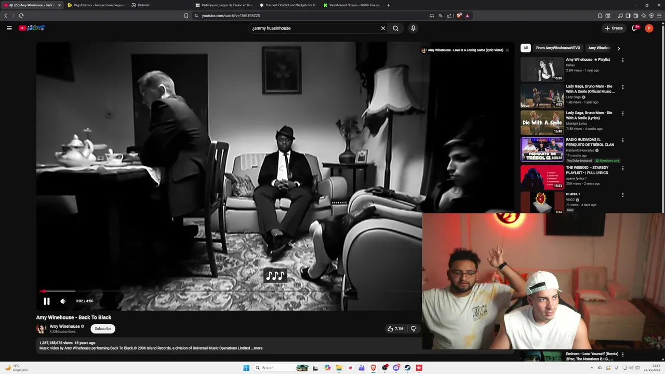Open options for The Weeknd Starboy playlist
665x374 pixels.
622,168
